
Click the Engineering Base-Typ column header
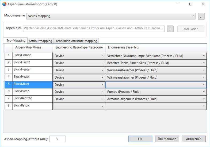click(156, 48)
